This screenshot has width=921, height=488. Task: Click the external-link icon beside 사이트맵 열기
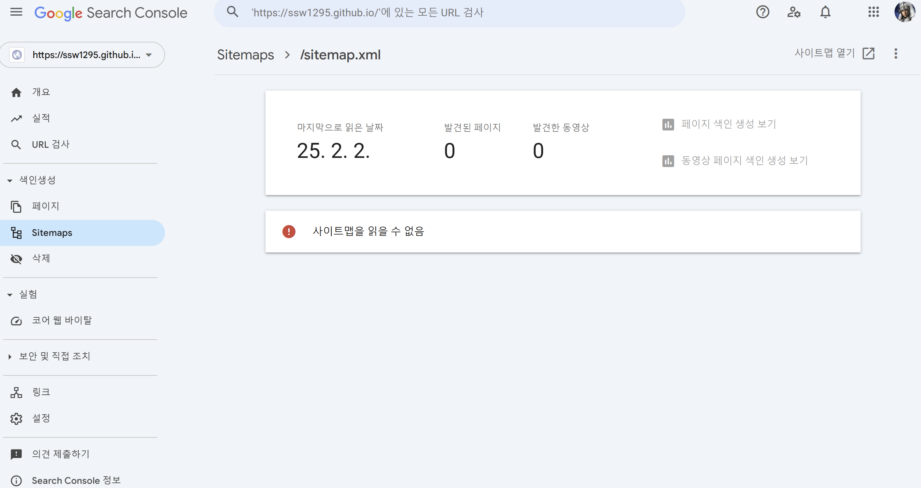(x=868, y=53)
